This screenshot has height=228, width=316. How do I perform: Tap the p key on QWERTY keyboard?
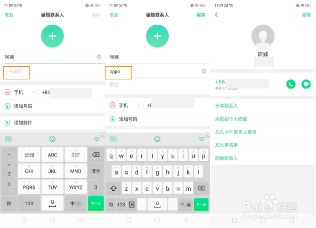click(x=204, y=156)
